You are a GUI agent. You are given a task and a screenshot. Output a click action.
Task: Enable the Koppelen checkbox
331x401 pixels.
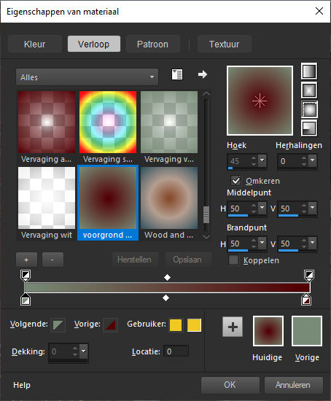233,260
